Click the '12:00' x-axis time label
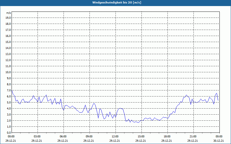 (x=115, y=137)
